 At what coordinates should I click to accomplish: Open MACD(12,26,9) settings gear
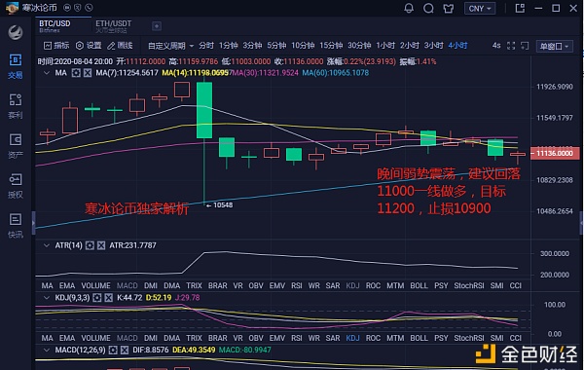click(113, 350)
